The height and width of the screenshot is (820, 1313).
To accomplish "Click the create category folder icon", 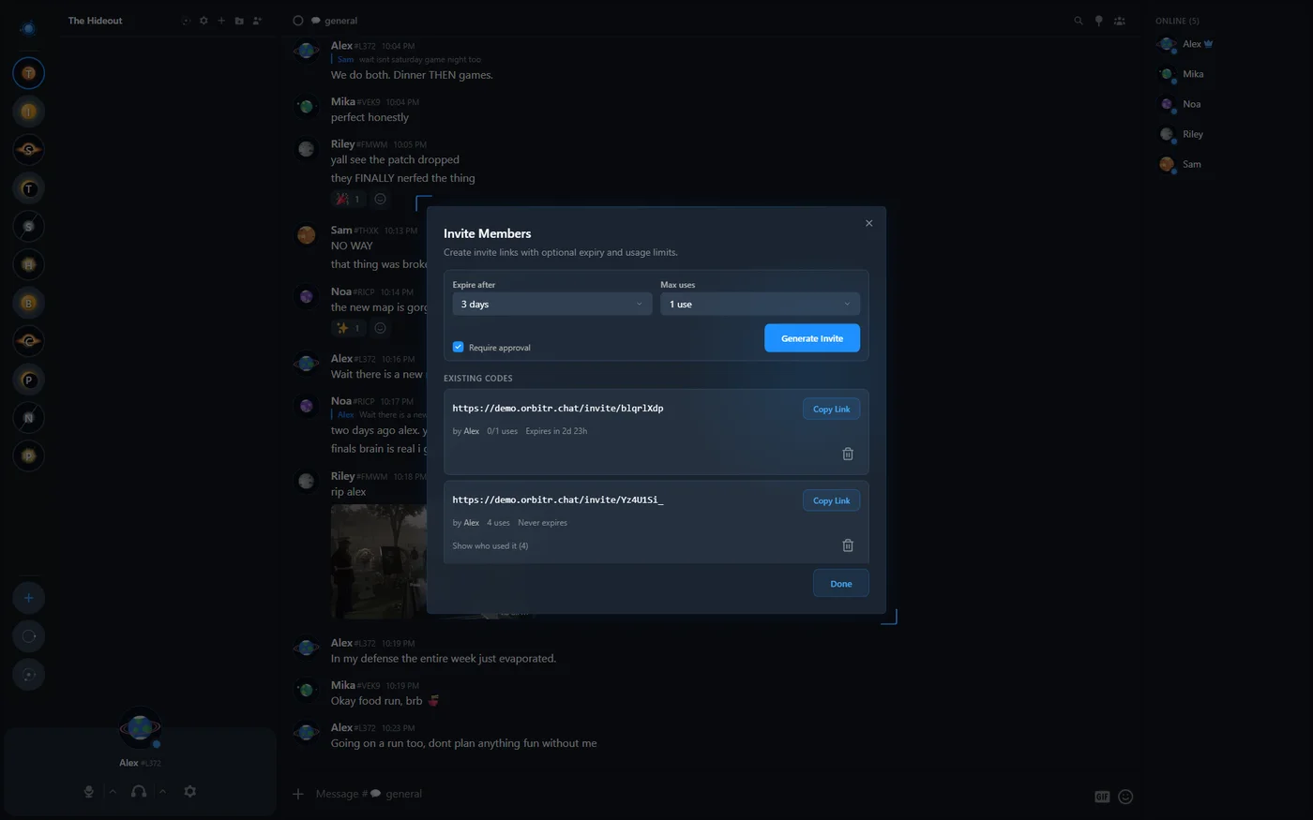I will 239,21.
